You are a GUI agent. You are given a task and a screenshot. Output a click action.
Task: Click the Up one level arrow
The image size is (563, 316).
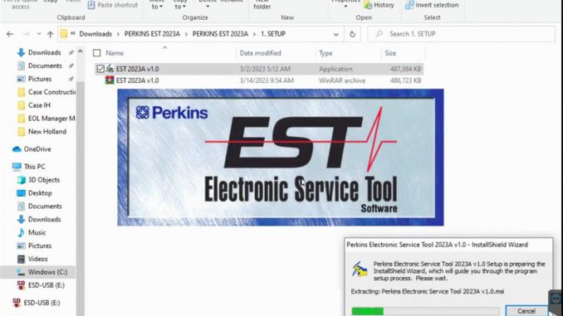(x=51, y=34)
